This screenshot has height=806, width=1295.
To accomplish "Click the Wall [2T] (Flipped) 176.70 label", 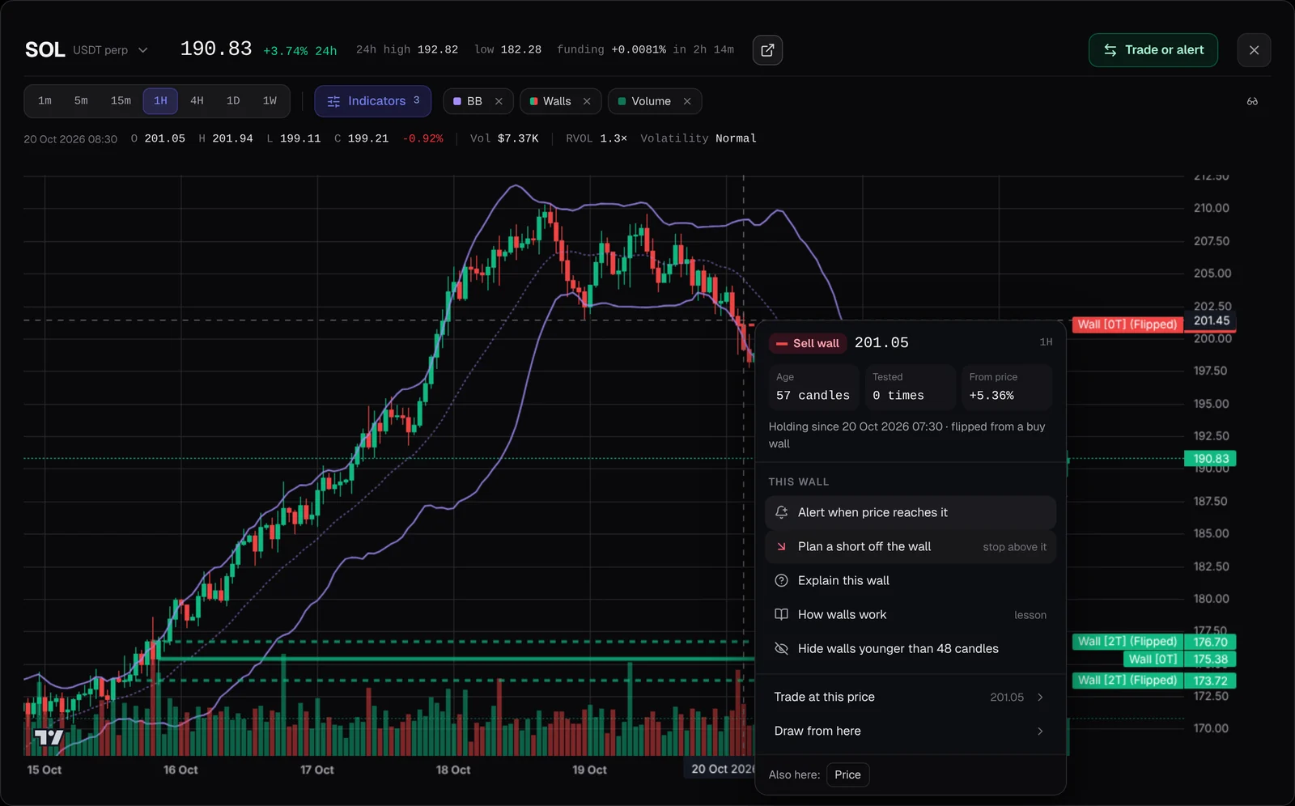I will pyautogui.click(x=1127, y=642).
